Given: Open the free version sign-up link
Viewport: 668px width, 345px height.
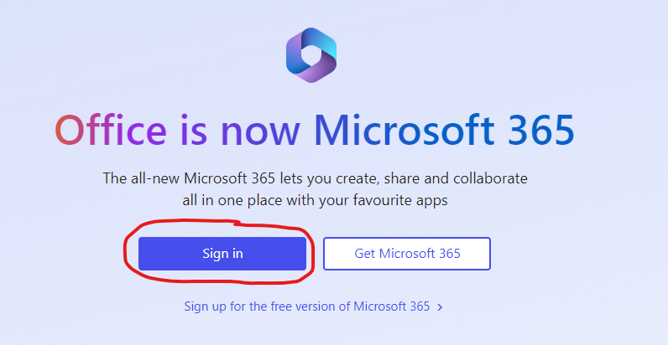Looking at the screenshot, I should pyautogui.click(x=307, y=306).
